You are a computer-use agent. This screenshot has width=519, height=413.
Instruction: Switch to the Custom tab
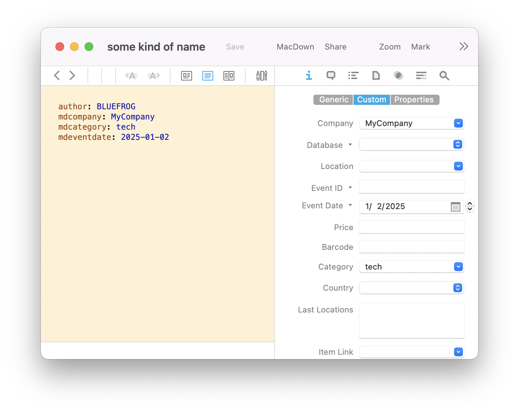pyautogui.click(x=372, y=100)
